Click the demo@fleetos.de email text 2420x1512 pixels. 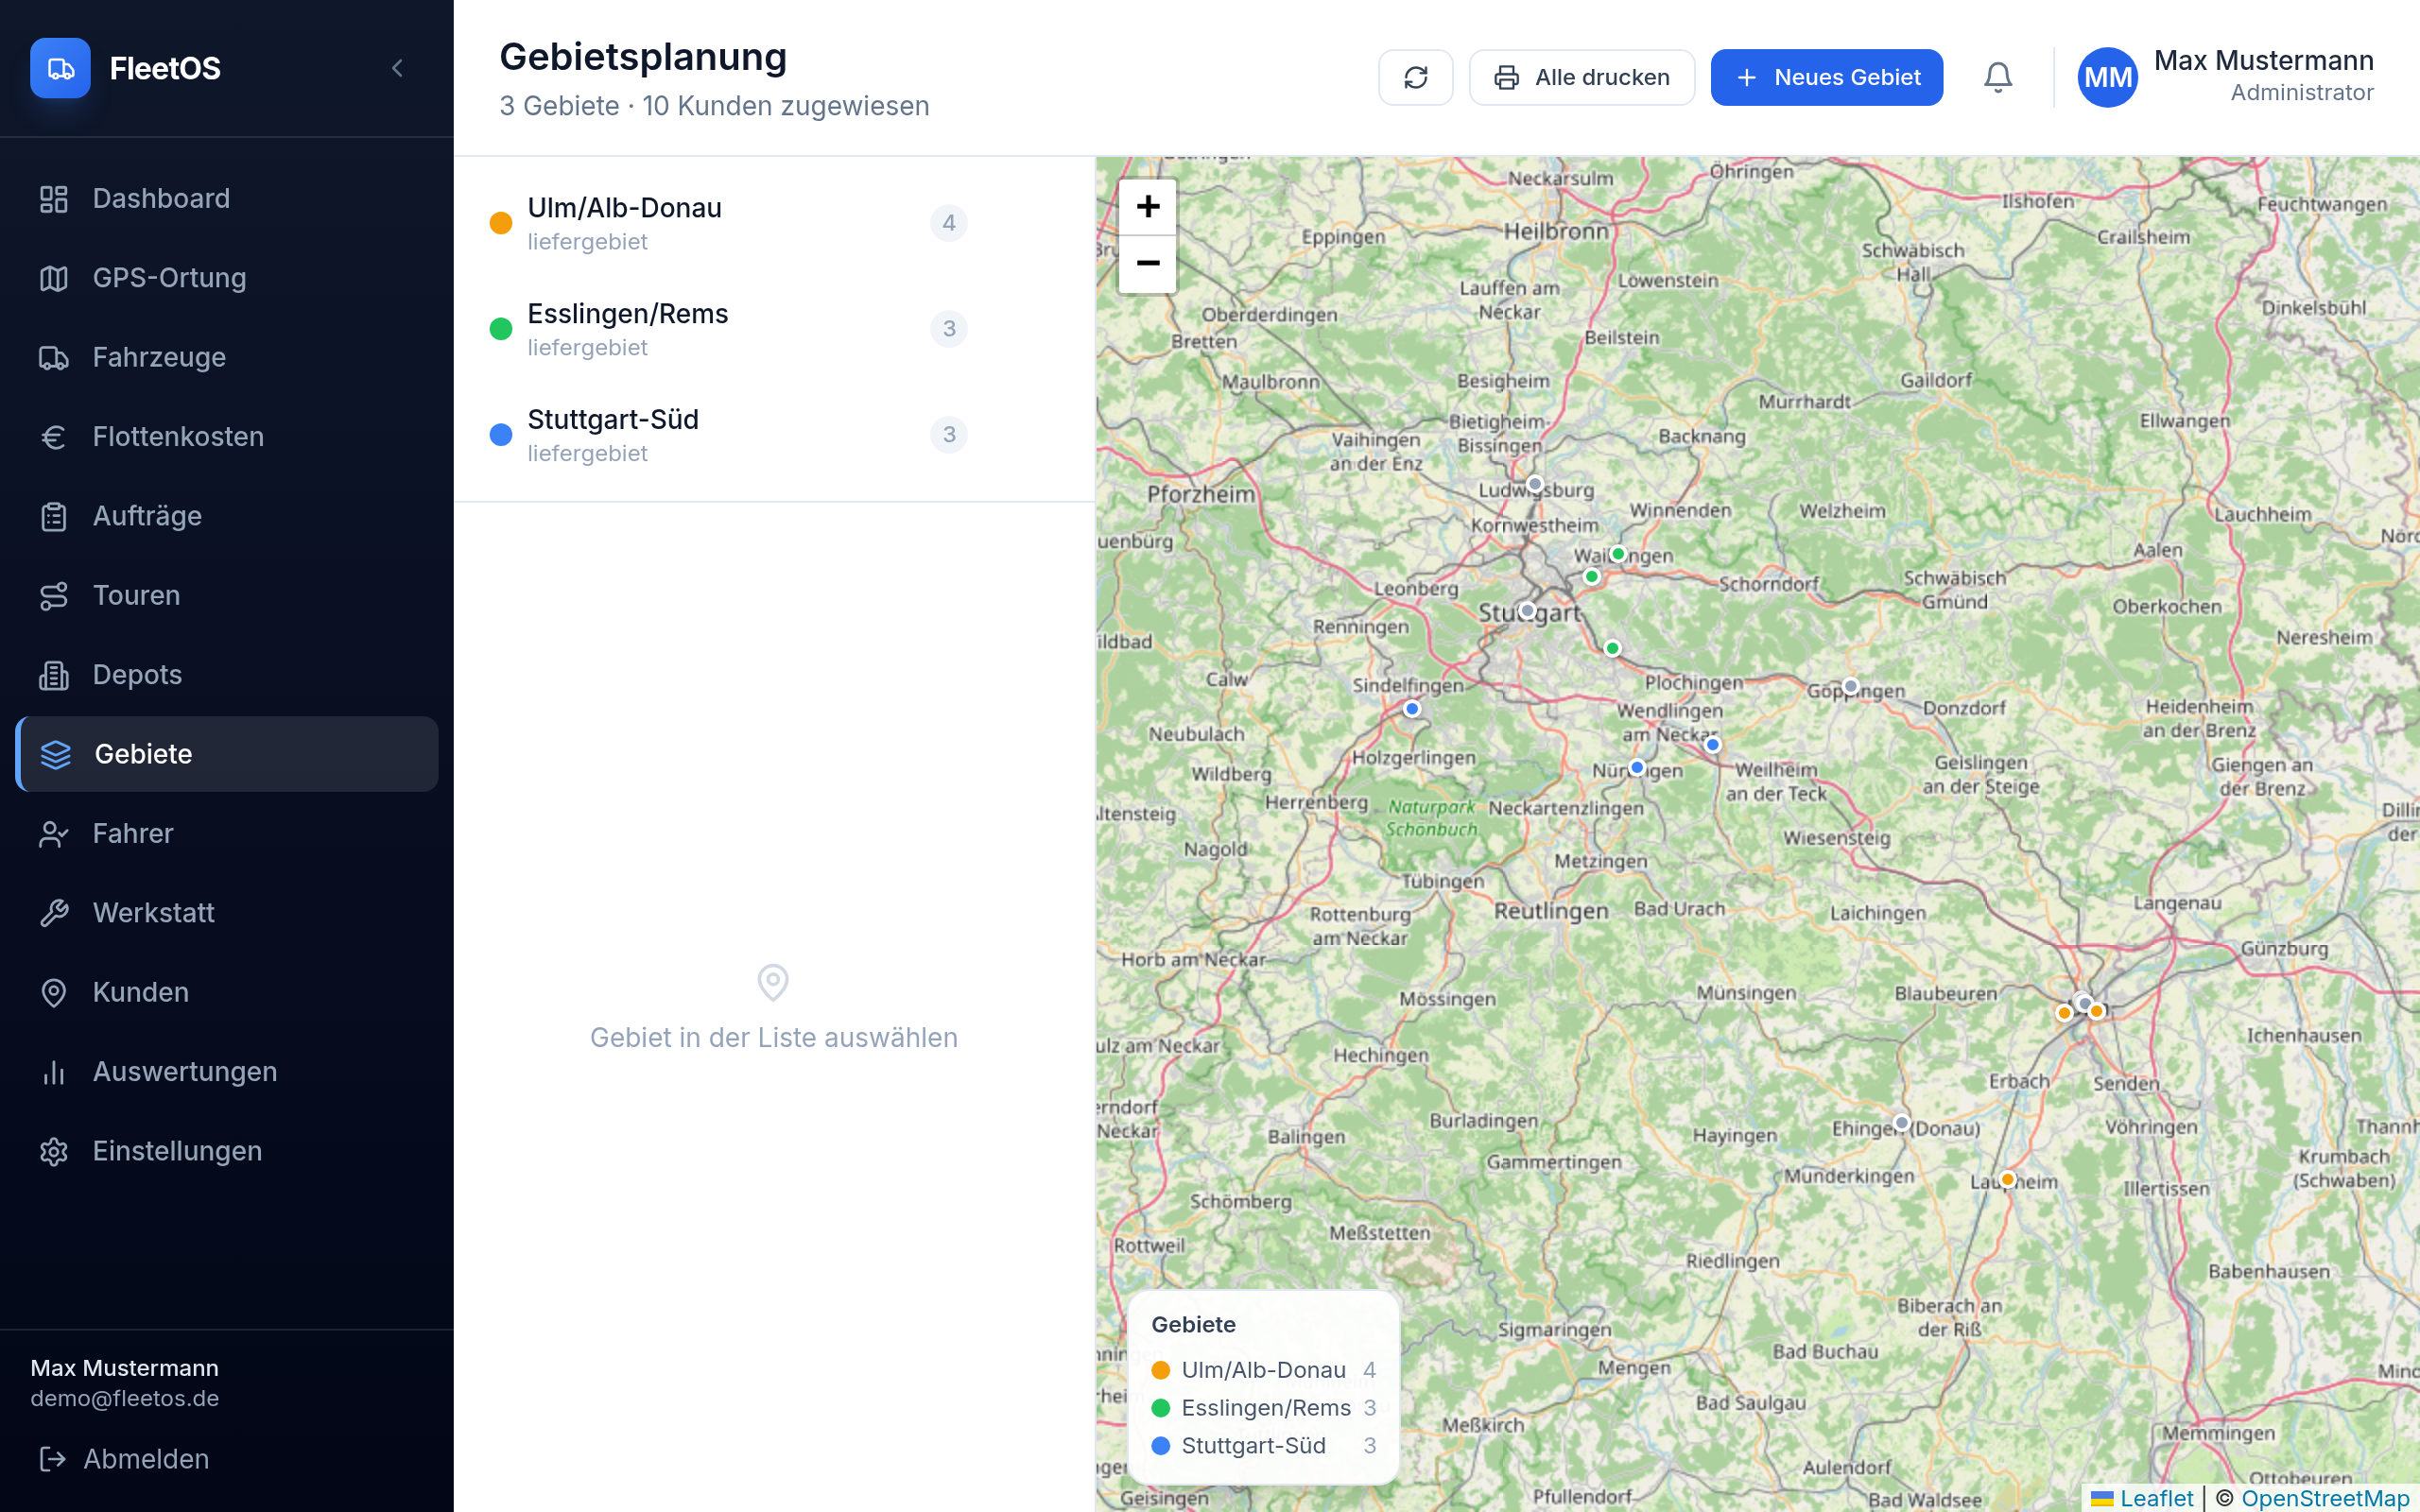(124, 1398)
